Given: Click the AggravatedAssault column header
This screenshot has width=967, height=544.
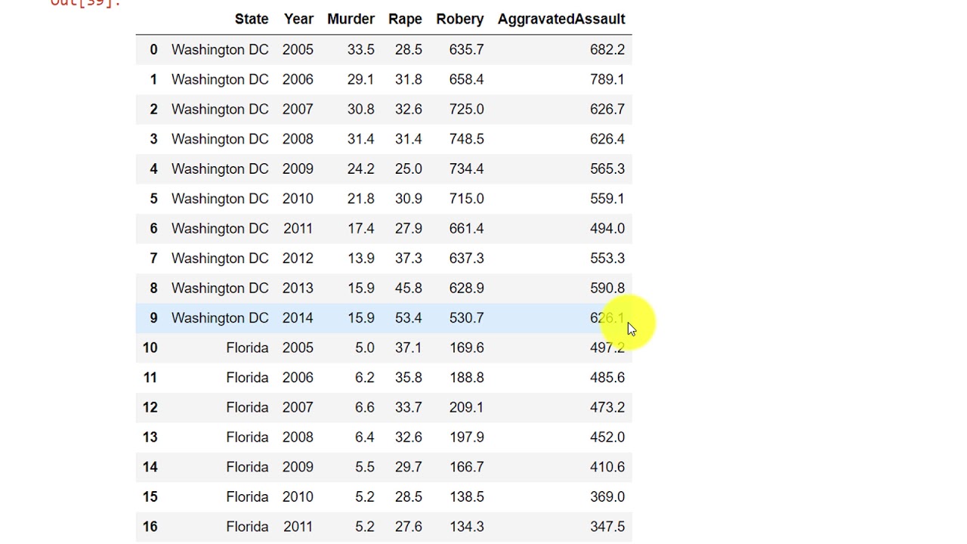Looking at the screenshot, I should point(561,19).
